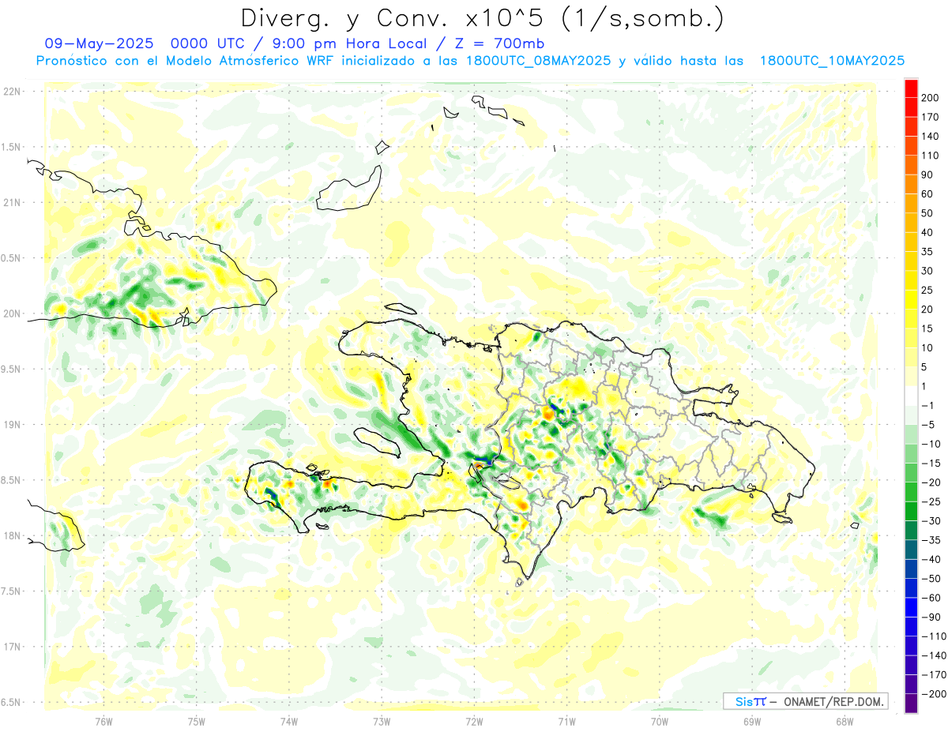Click the positive "140" color scale value
948x732 pixels.
931,136
